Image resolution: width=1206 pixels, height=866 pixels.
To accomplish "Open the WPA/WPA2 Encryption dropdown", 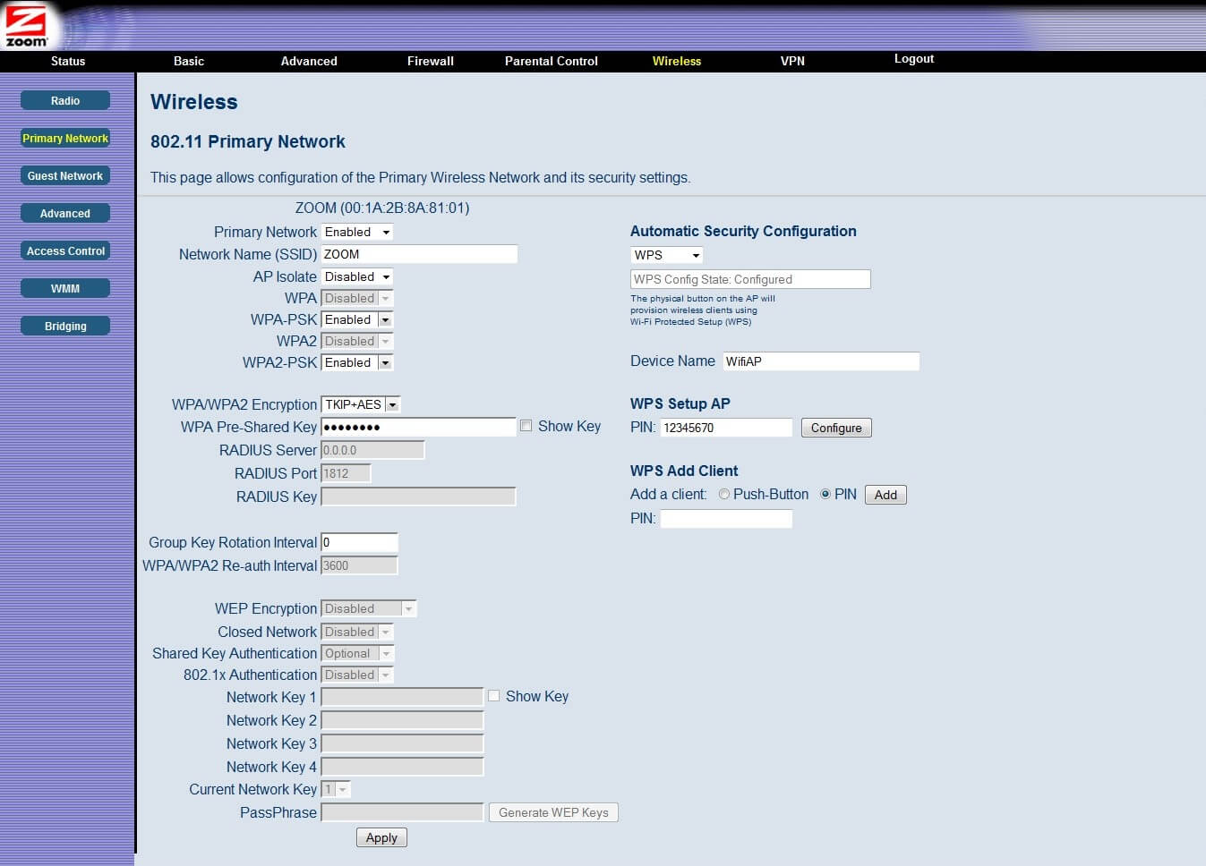I will [361, 404].
